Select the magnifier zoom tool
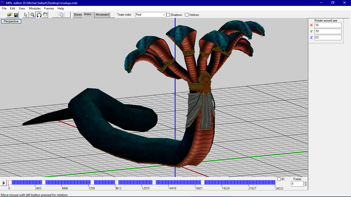 coord(32,15)
